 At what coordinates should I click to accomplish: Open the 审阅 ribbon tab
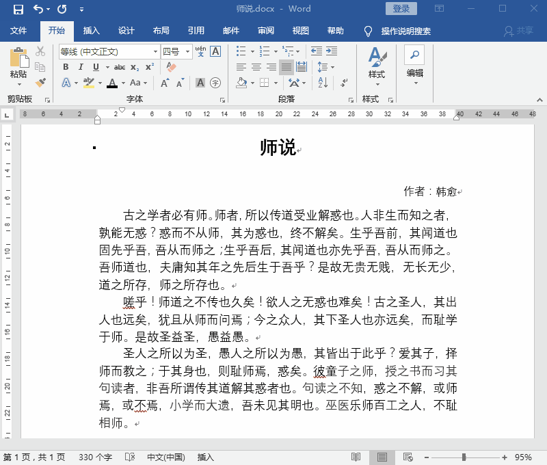[x=266, y=31]
